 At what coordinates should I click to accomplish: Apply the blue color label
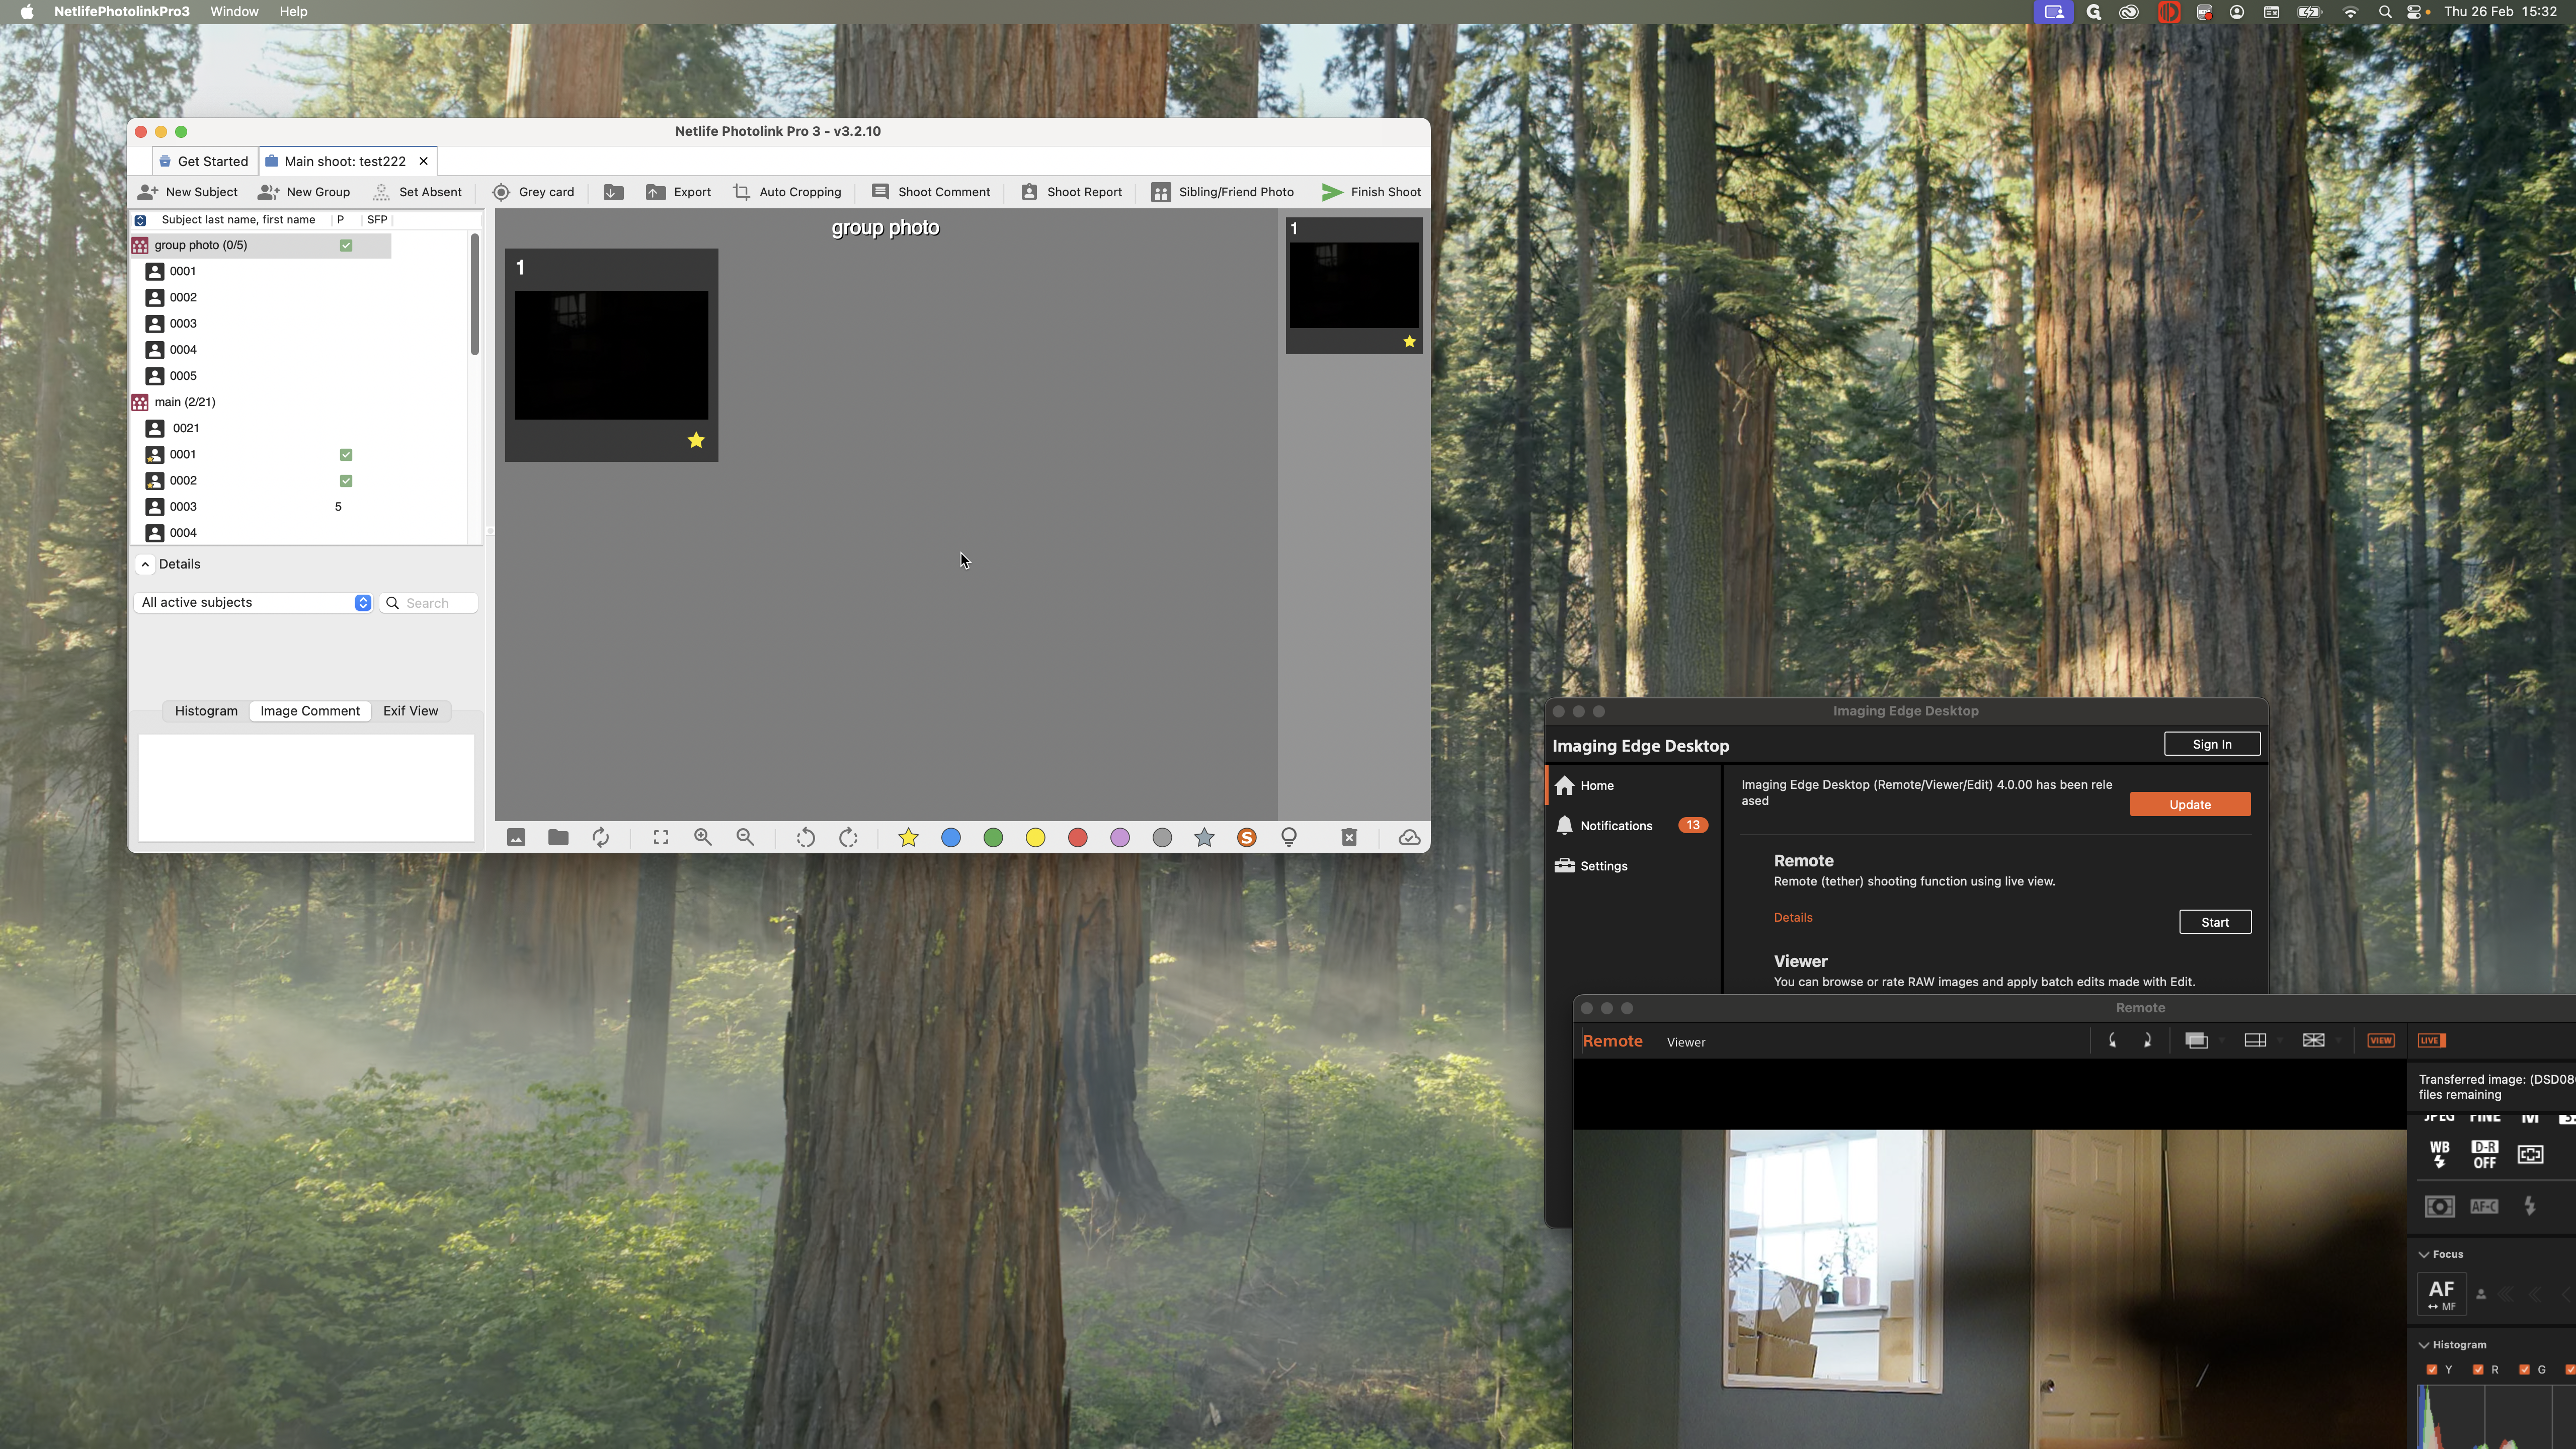point(951,838)
